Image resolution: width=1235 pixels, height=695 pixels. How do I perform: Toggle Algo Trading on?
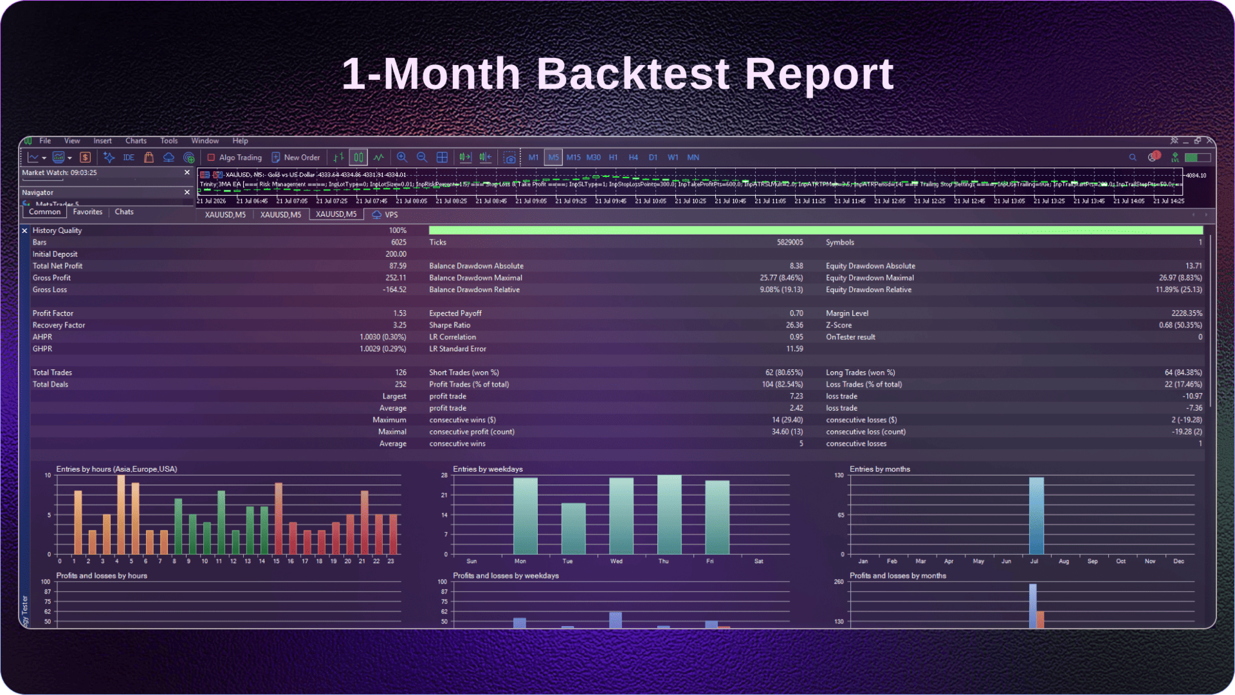pyautogui.click(x=235, y=158)
